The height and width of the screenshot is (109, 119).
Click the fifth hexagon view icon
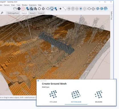coord(85,9)
